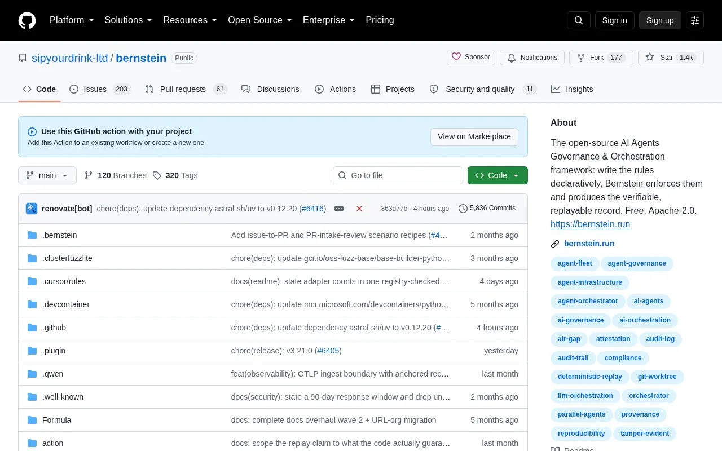Select the audit-log topic tag
Image resolution: width=722 pixels, height=451 pixels.
coord(660,339)
